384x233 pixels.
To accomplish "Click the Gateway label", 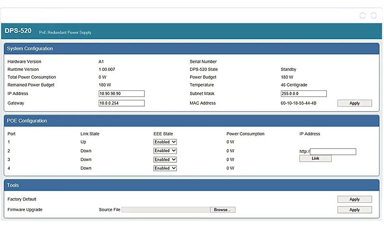I will 16,103.
